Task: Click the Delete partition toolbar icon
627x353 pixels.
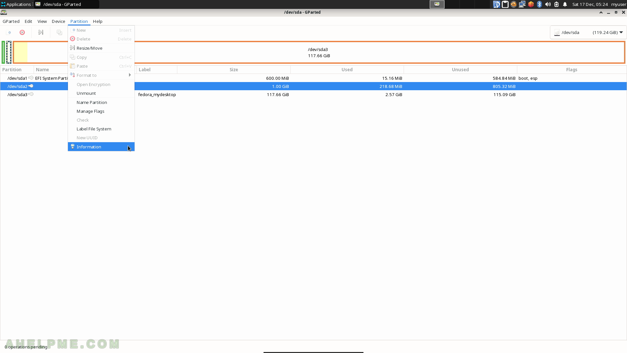Action: click(x=22, y=32)
